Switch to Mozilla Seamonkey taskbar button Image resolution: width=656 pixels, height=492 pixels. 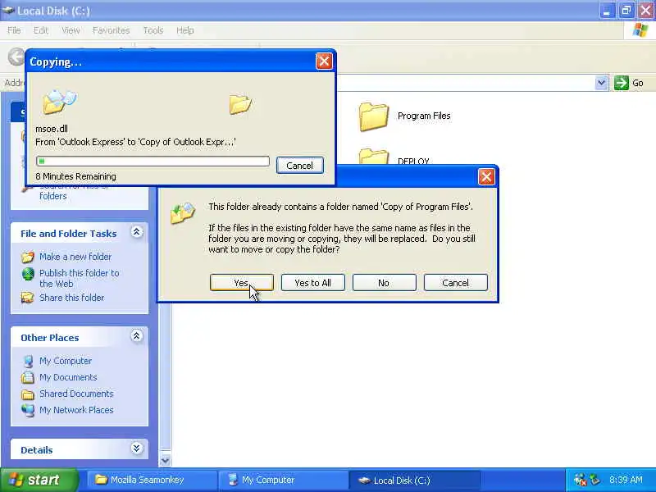coord(152,480)
